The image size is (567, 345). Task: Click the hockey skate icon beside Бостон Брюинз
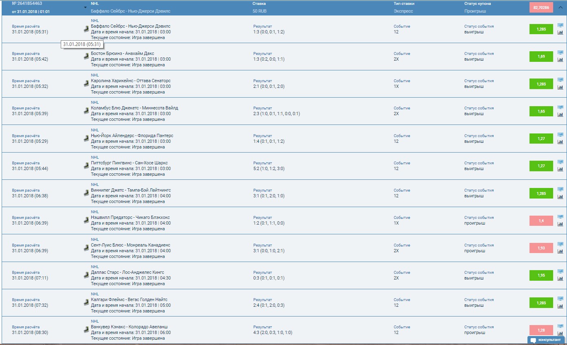coord(86,56)
